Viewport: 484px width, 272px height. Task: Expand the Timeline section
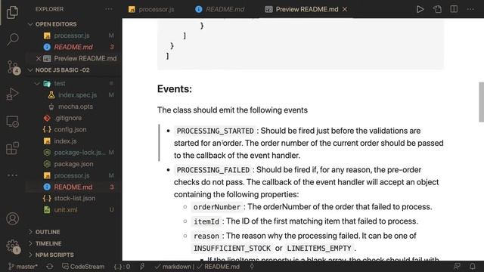pyautogui.click(x=48, y=243)
